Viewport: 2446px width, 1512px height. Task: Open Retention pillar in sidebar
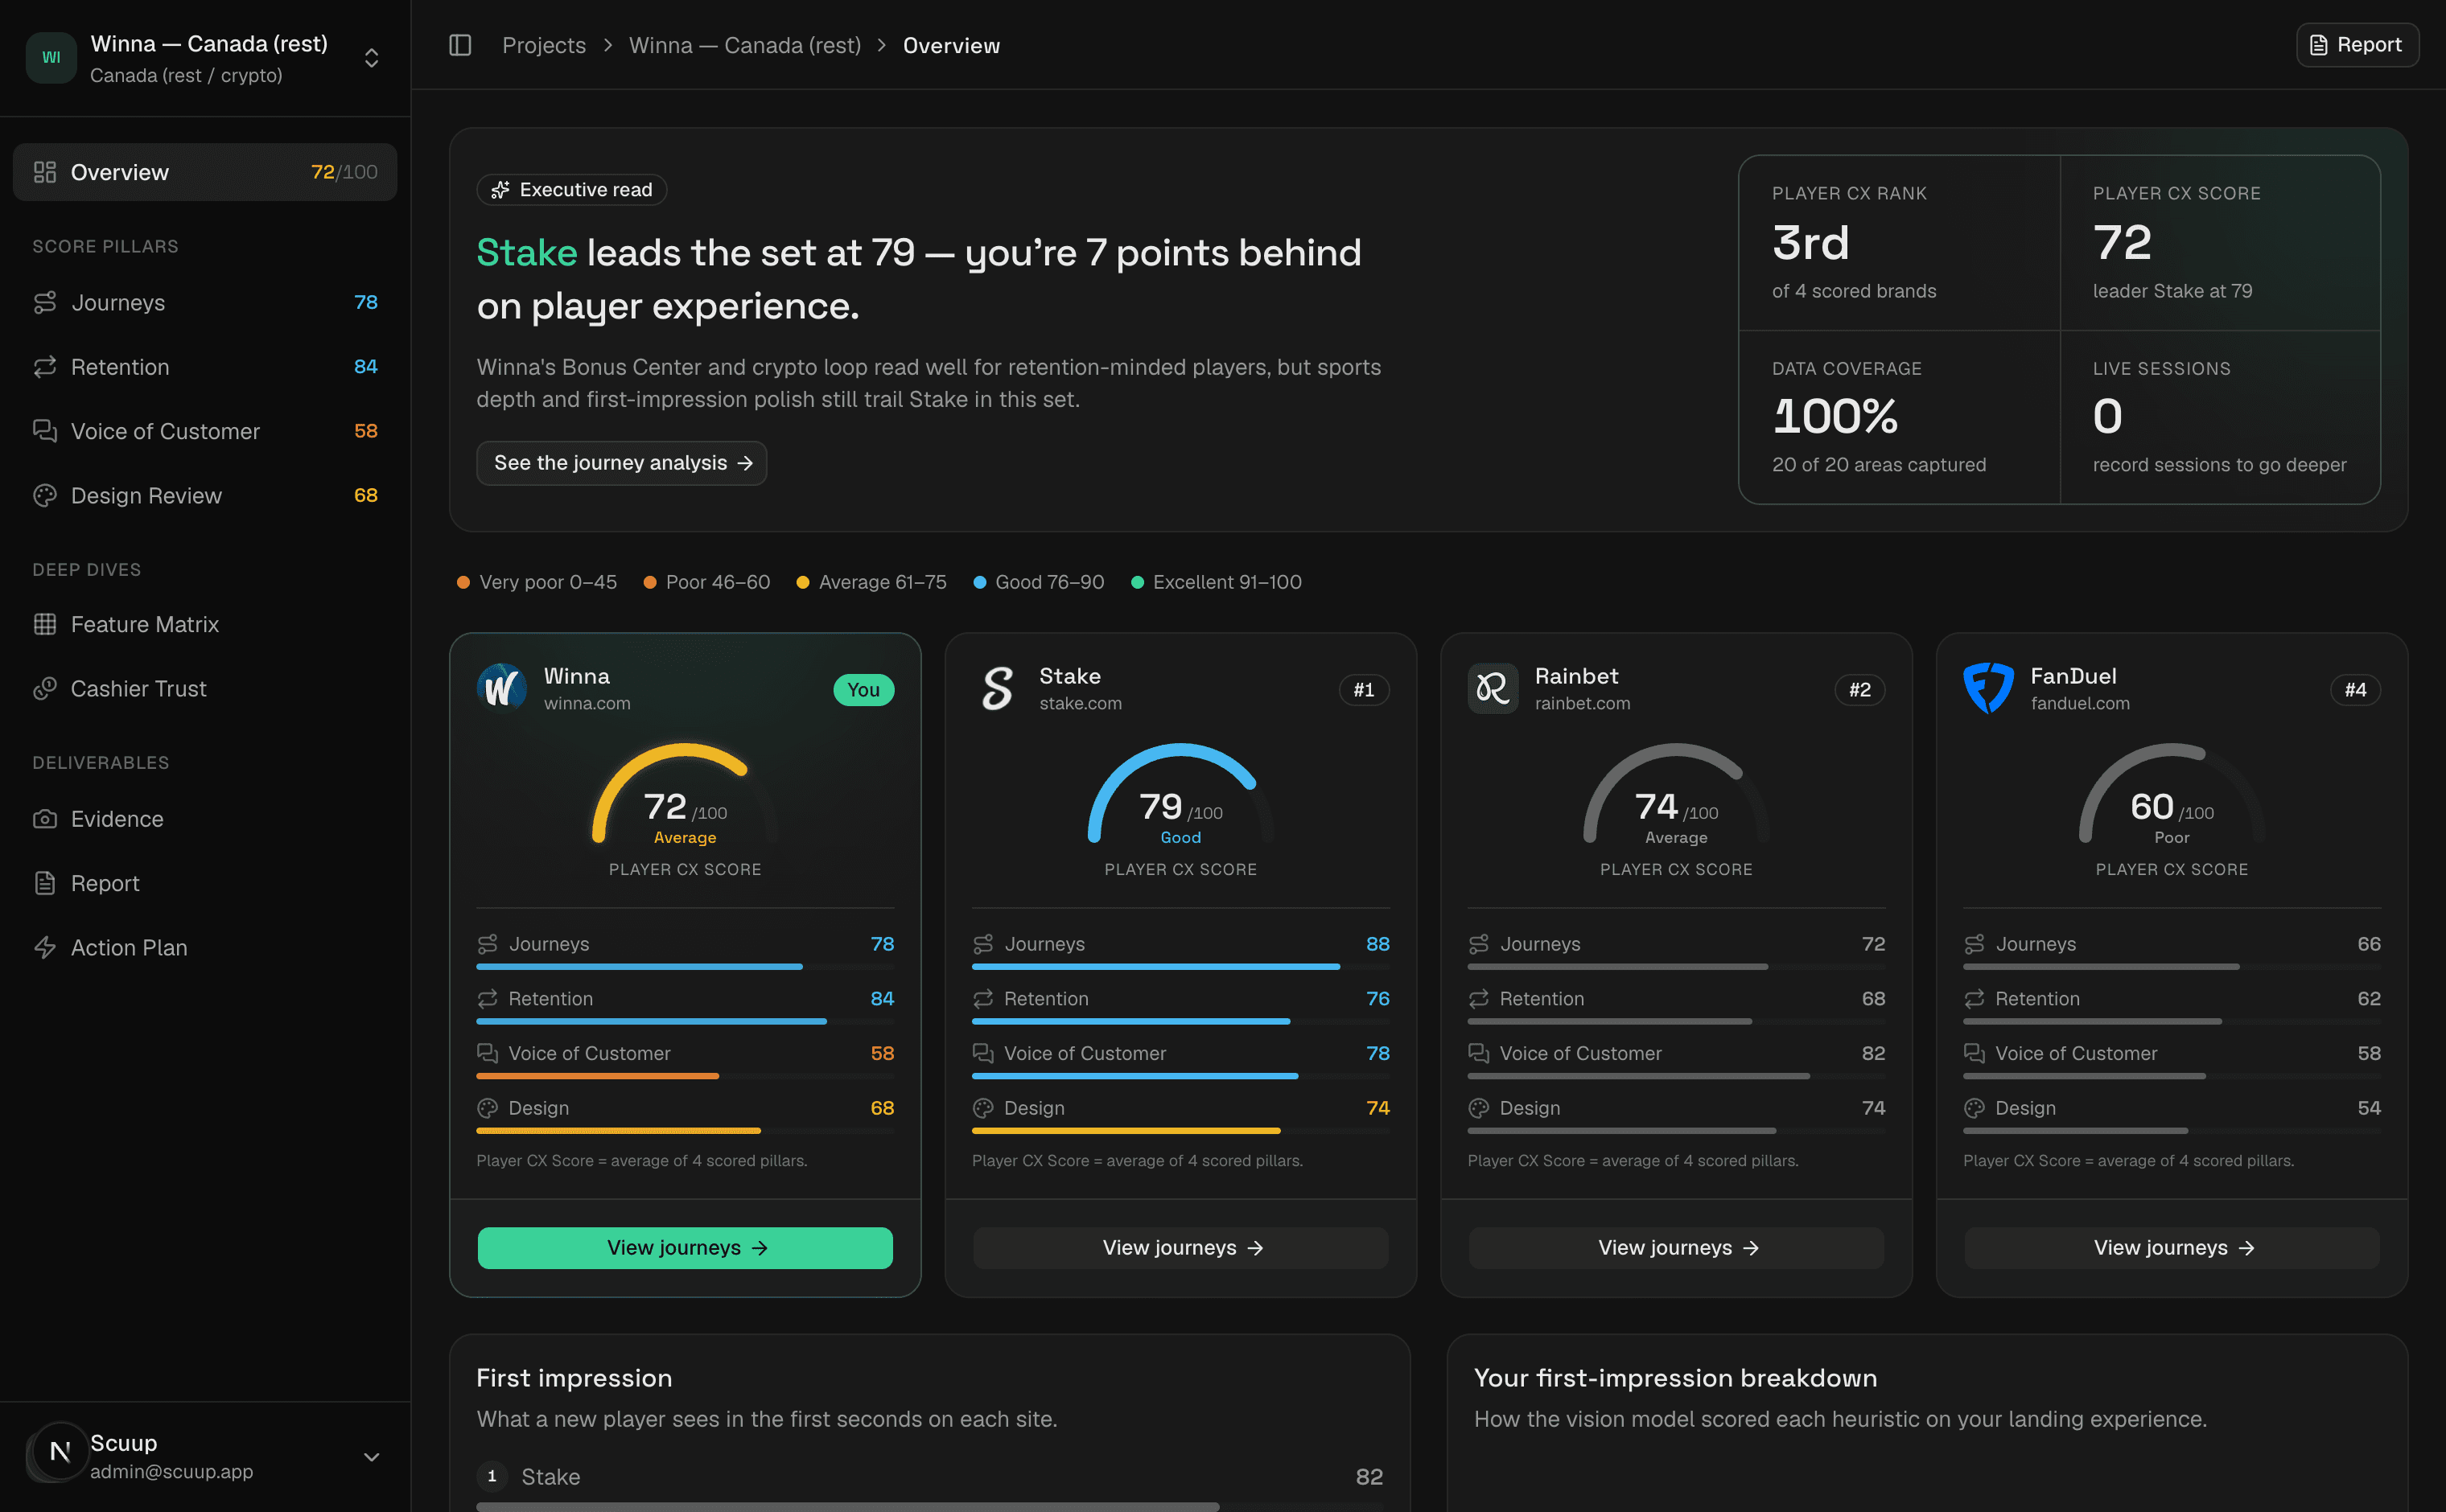coord(205,367)
